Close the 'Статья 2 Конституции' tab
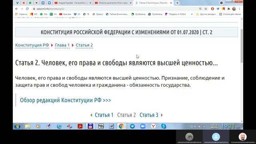Viewport: 256px width, 144px height. [x=171, y=3]
